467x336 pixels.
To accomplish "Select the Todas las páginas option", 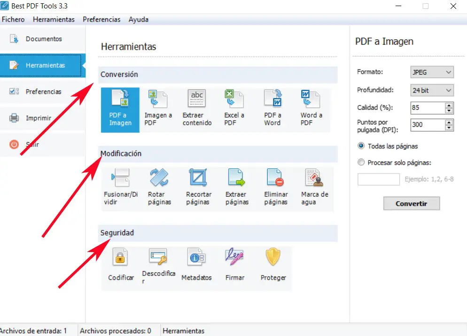I will click(361, 146).
